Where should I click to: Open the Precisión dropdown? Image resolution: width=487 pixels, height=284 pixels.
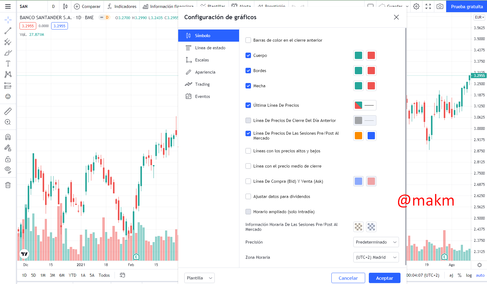[x=376, y=242]
